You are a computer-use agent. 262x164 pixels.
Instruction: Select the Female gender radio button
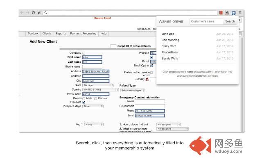pyautogui.click(x=95, y=98)
